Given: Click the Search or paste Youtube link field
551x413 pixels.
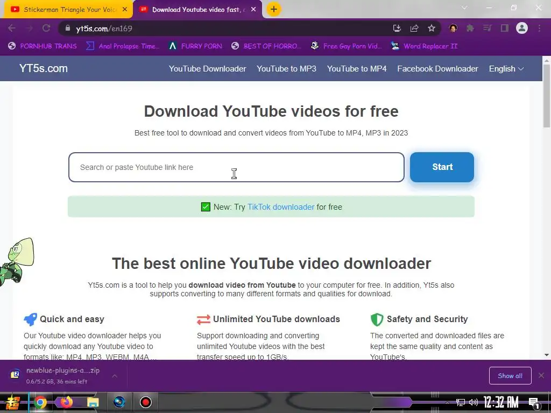Looking at the screenshot, I should tap(237, 167).
